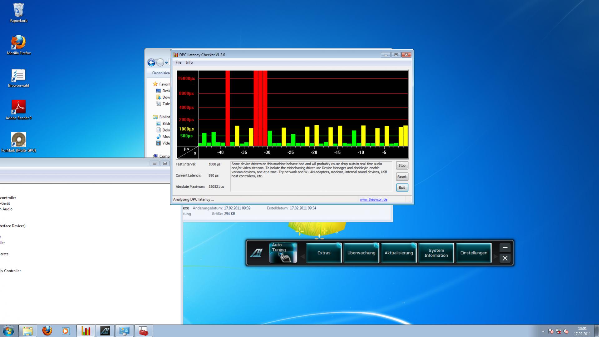Screen dimensions: 599x337
Task: Open Windows Media Player taskbar icon
Action: 66,331
